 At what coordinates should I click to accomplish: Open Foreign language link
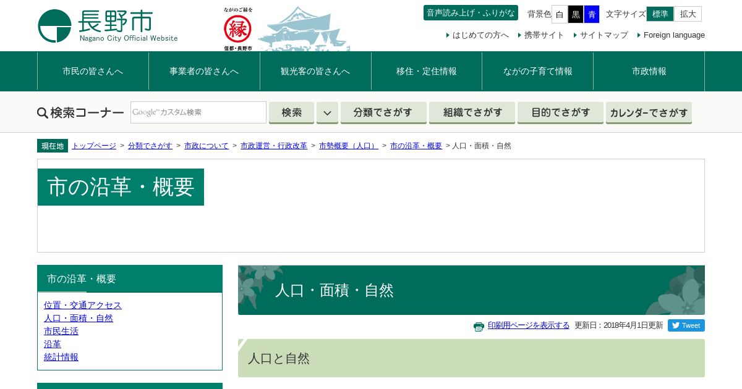(x=674, y=35)
